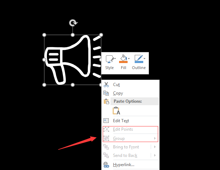
Task: Expand the Group submenu arrow
Action: [x=155, y=138]
